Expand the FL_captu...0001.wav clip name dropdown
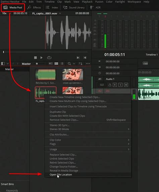 [60, 13]
